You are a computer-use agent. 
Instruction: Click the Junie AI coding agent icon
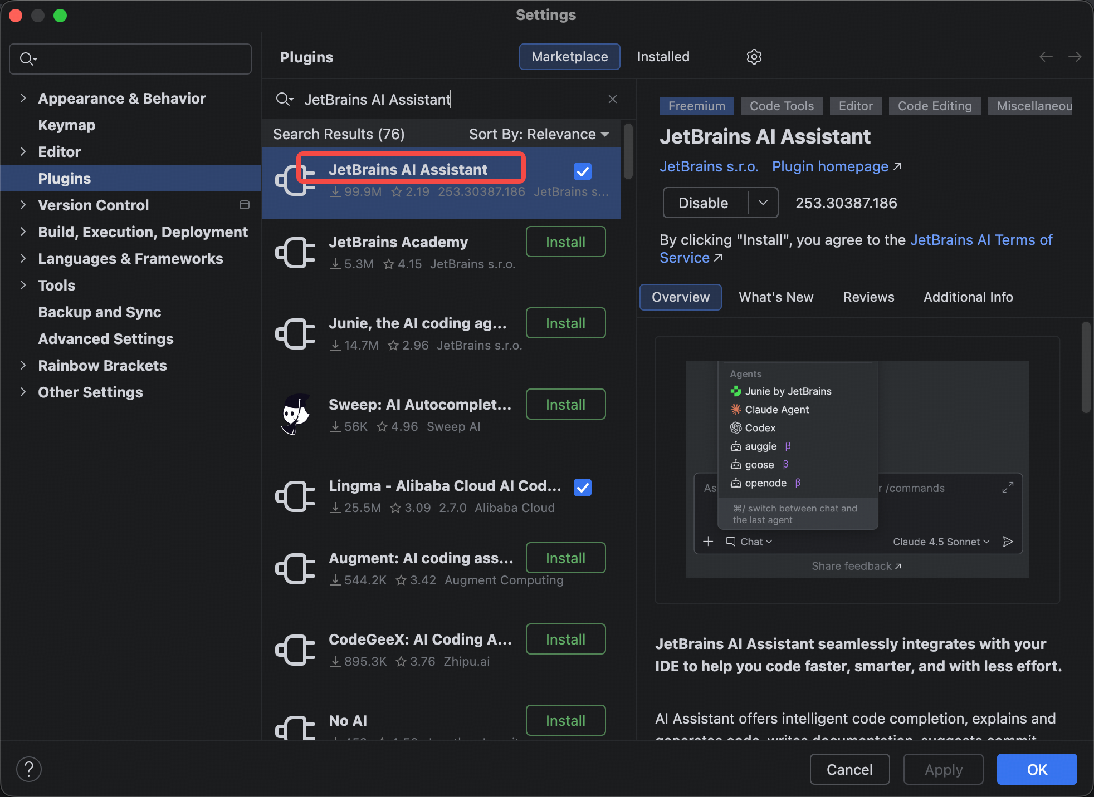(295, 333)
